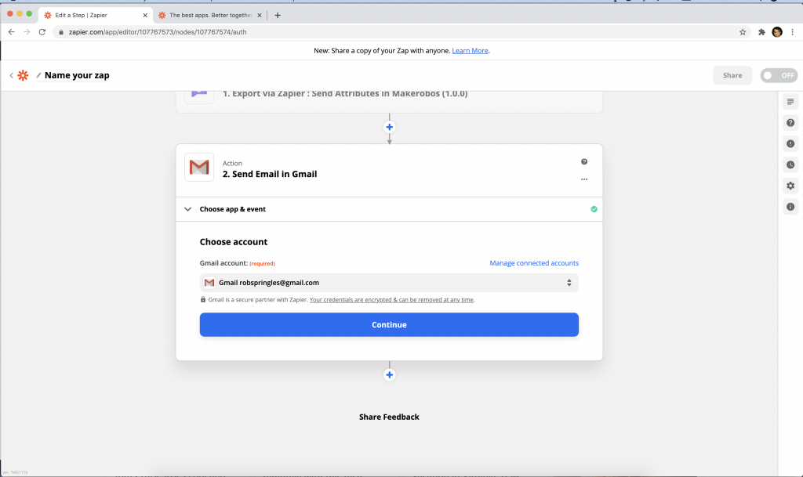Open a new browser tab
The image size is (803, 477).
tap(278, 16)
